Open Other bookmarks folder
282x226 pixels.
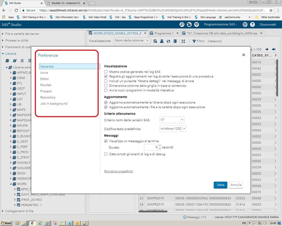click(268, 17)
